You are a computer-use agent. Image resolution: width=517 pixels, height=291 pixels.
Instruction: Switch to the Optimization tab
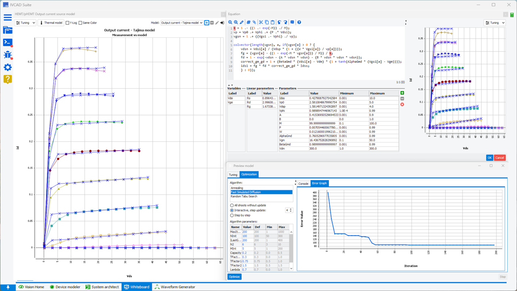click(x=249, y=175)
